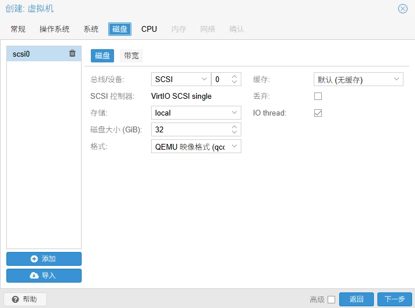Go to the 系统 (System) tab
Image resolution: width=415 pixels, height=308 pixels.
[x=91, y=29]
